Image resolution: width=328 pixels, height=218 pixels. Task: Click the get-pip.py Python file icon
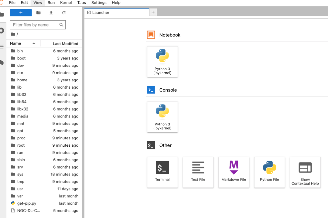pos(13,203)
